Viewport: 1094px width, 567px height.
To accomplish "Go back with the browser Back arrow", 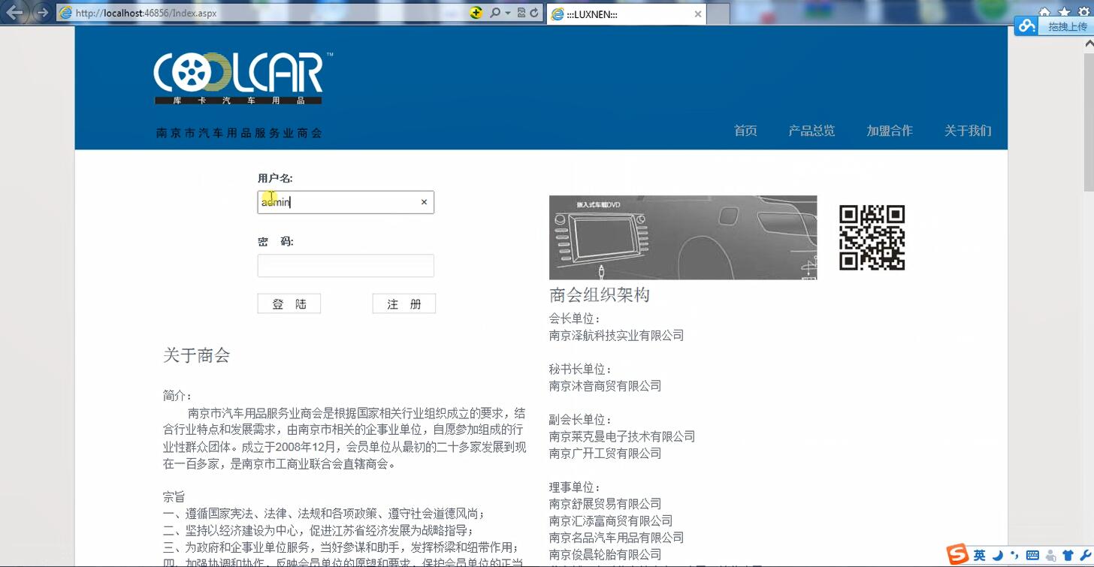I will [14, 12].
